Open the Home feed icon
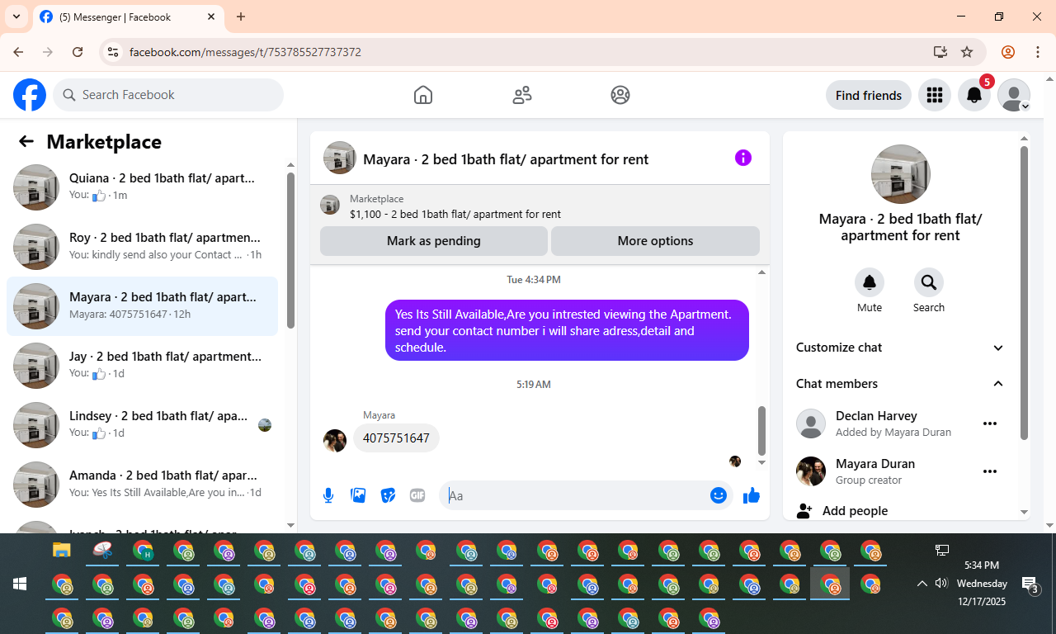Image resolution: width=1056 pixels, height=634 pixels. point(423,95)
